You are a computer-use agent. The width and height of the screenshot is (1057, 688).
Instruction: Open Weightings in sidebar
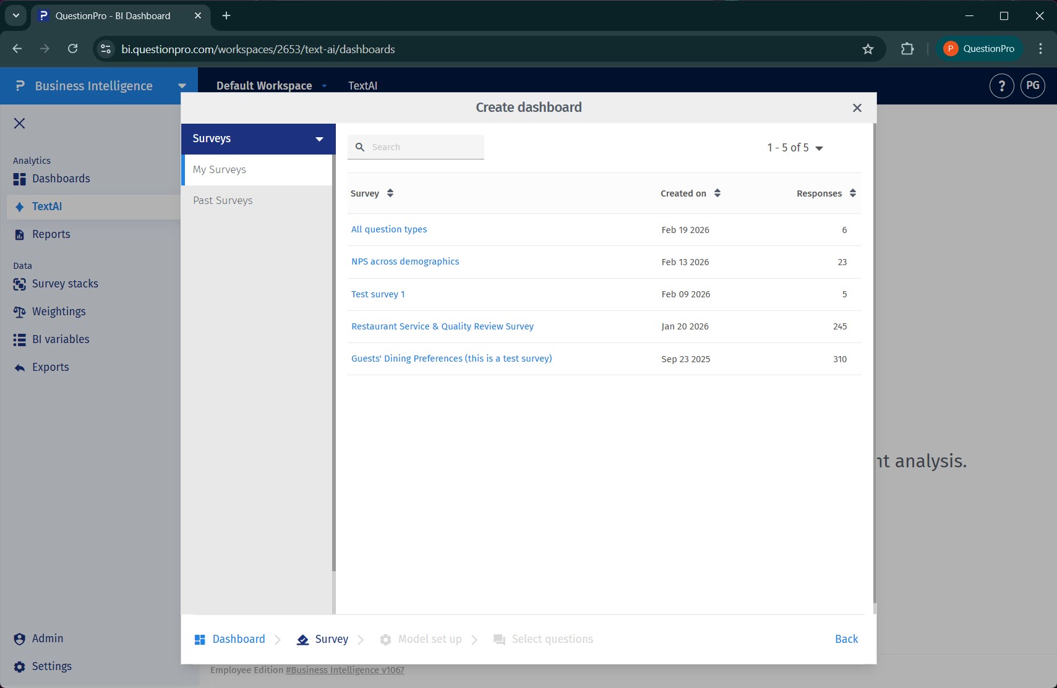pos(59,312)
